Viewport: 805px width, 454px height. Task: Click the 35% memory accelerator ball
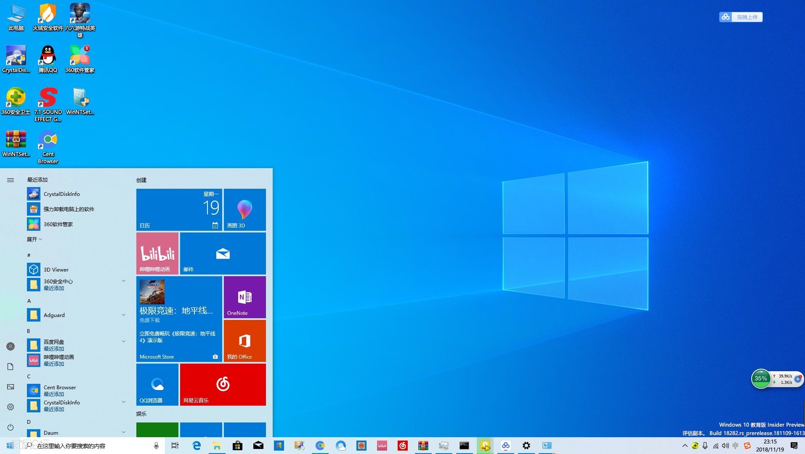(x=761, y=378)
